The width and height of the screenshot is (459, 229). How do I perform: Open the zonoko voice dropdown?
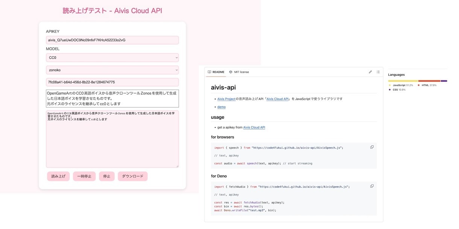click(112, 70)
